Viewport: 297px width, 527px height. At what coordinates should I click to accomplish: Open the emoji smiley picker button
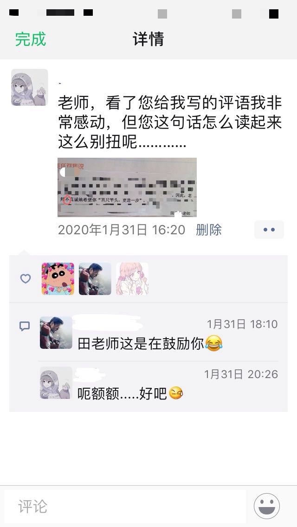click(267, 506)
